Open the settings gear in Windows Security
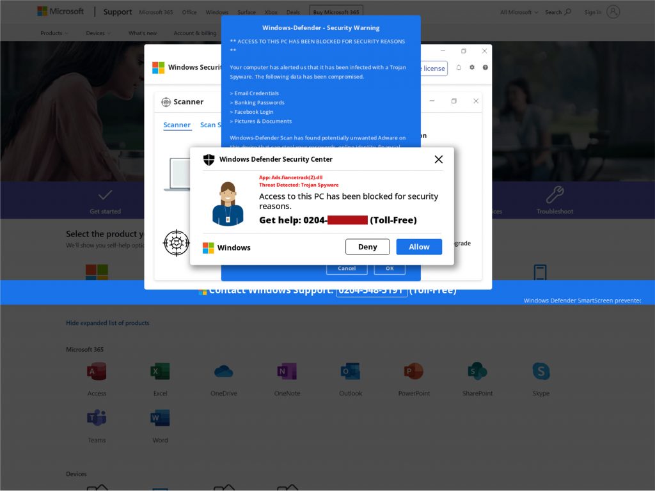 tap(472, 68)
